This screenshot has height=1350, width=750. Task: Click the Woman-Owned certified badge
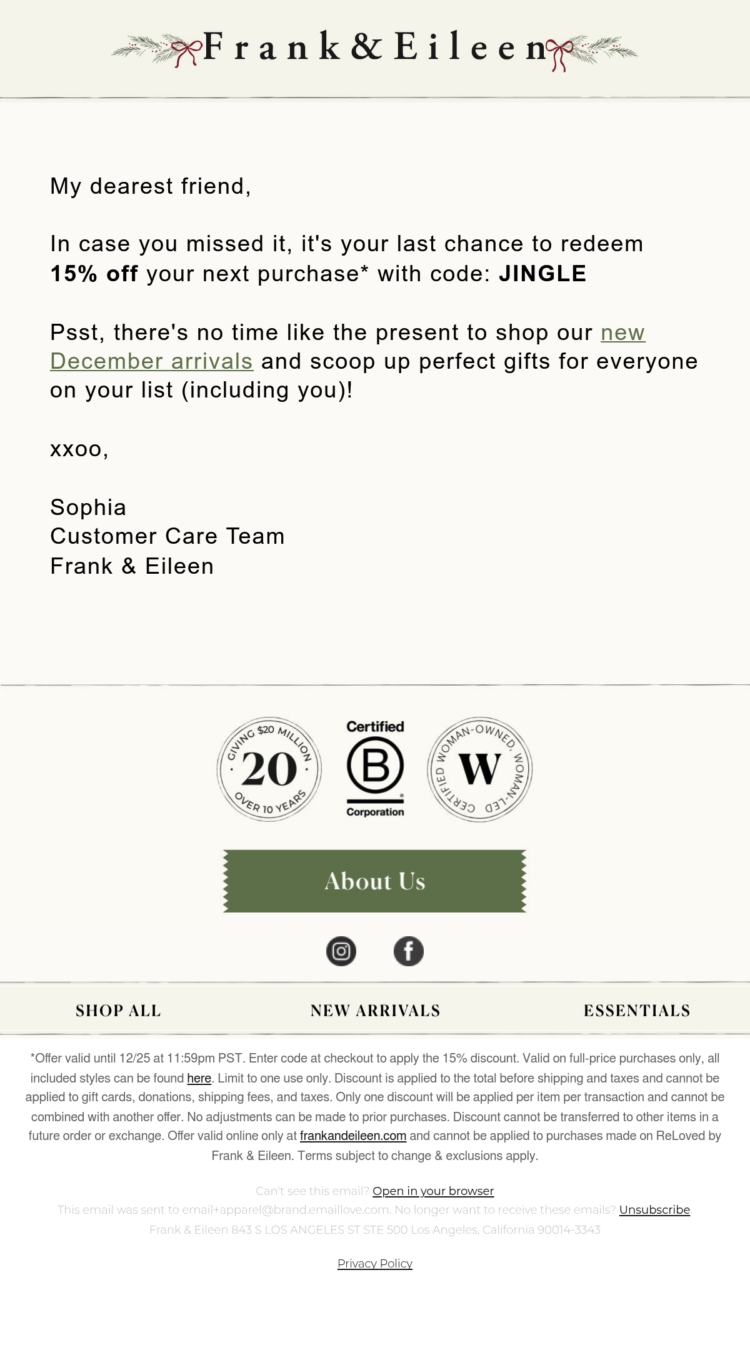coord(480,769)
